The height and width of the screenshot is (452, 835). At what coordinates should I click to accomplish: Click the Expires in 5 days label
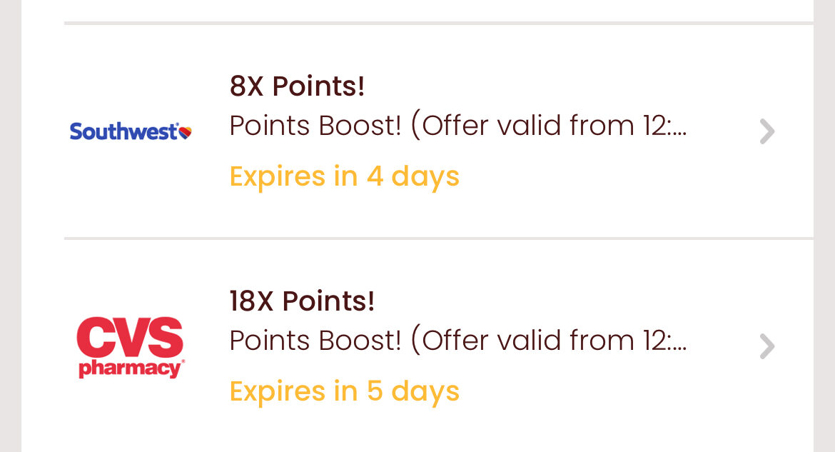[x=344, y=391]
